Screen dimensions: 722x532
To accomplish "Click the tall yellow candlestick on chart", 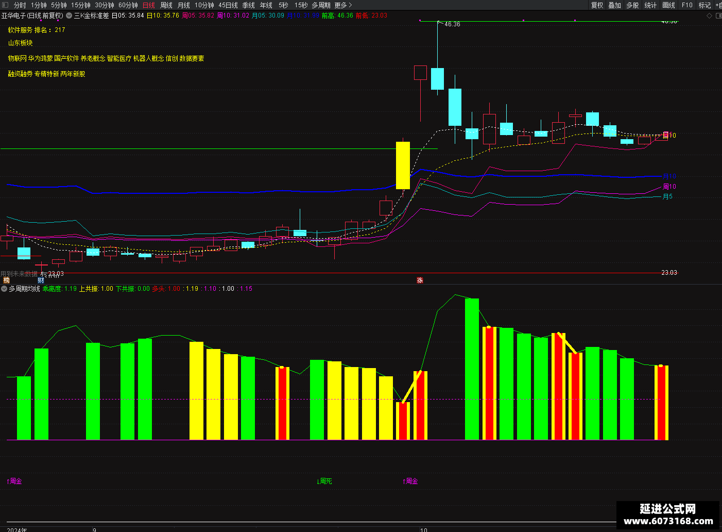I will 403,165.
